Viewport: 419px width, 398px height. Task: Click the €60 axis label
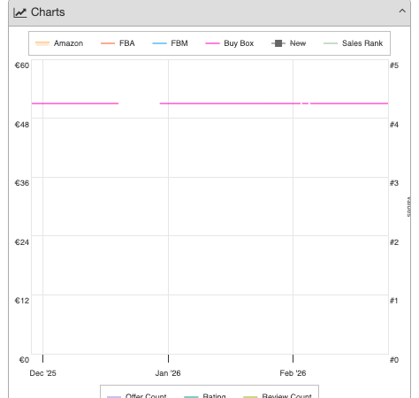click(x=22, y=65)
